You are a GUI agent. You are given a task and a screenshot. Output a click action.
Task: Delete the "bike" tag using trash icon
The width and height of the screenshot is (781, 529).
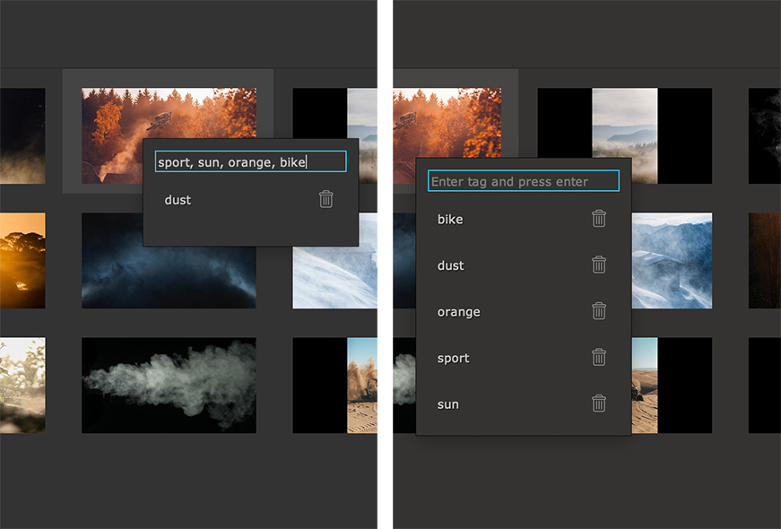click(x=599, y=219)
